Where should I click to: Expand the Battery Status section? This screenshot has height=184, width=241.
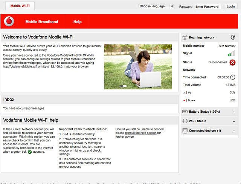[x=234, y=112]
